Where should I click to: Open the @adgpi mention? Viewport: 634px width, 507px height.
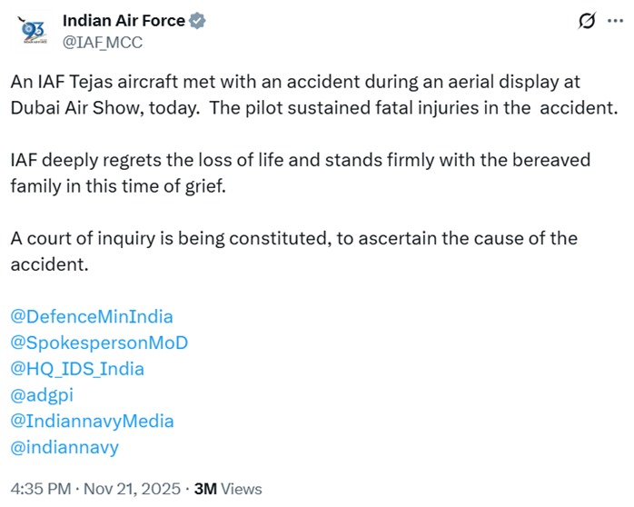[x=42, y=395]
